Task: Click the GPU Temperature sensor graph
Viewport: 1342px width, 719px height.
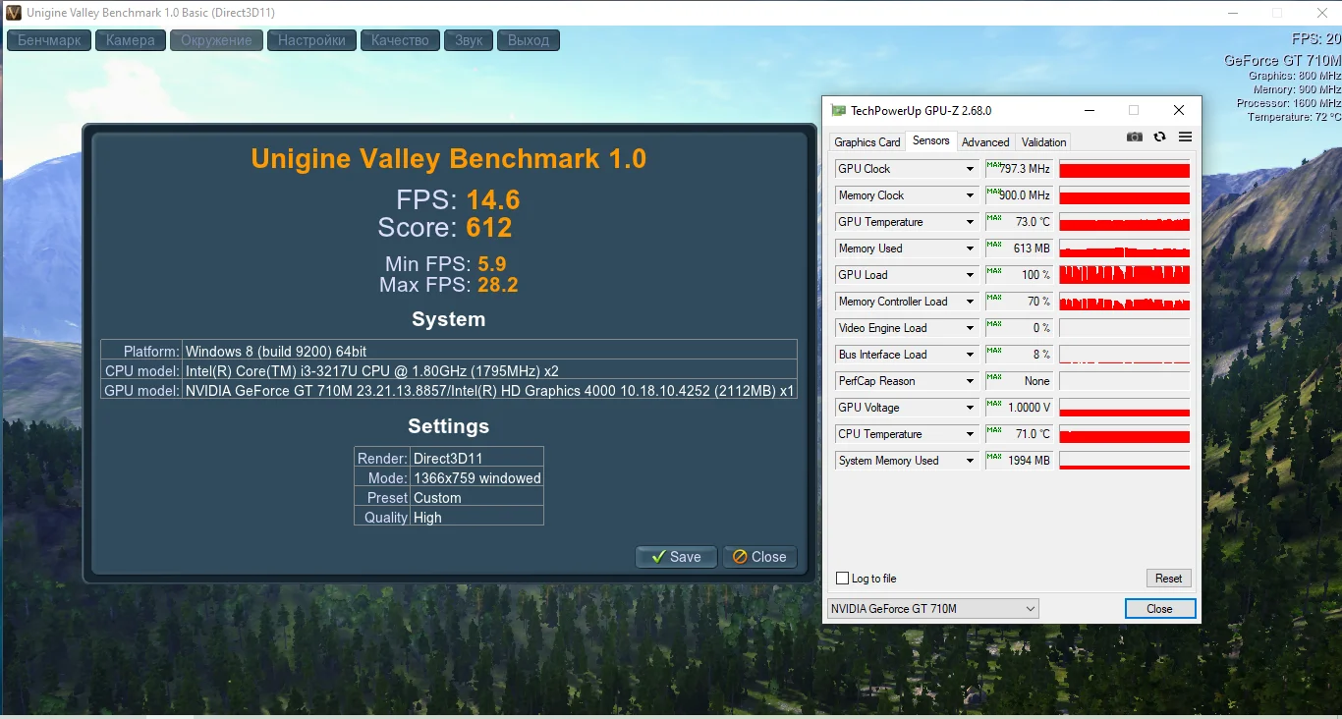Action: point(1125,222)
